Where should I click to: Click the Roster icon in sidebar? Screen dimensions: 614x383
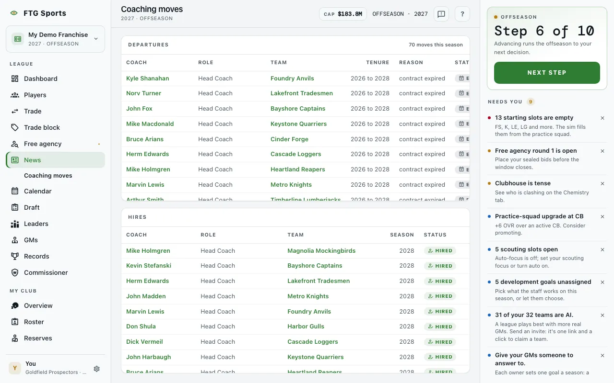15,322
